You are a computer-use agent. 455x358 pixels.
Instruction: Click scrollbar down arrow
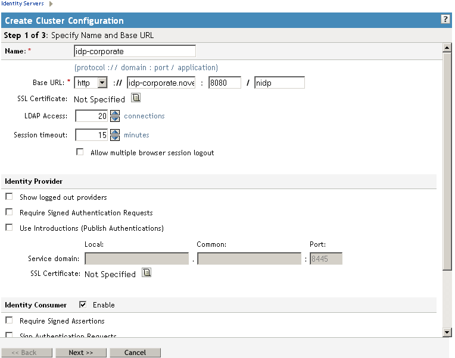coord(447,331)
